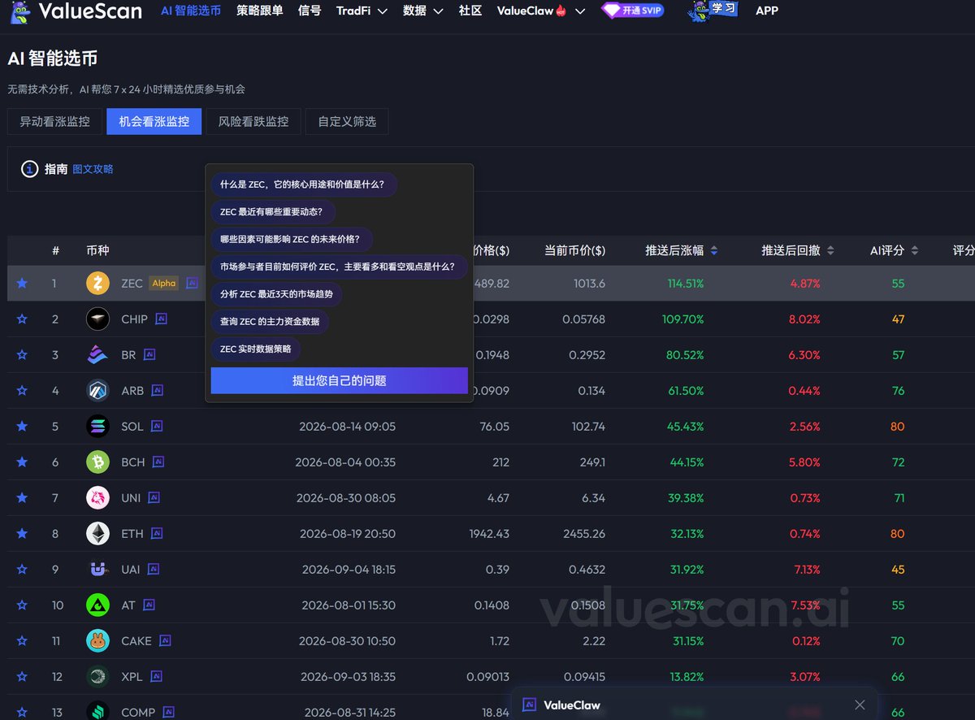975x720 pixels.
Task: Open the CHIP coin icon
Action: pyautogui.click(x=97, y=319)
